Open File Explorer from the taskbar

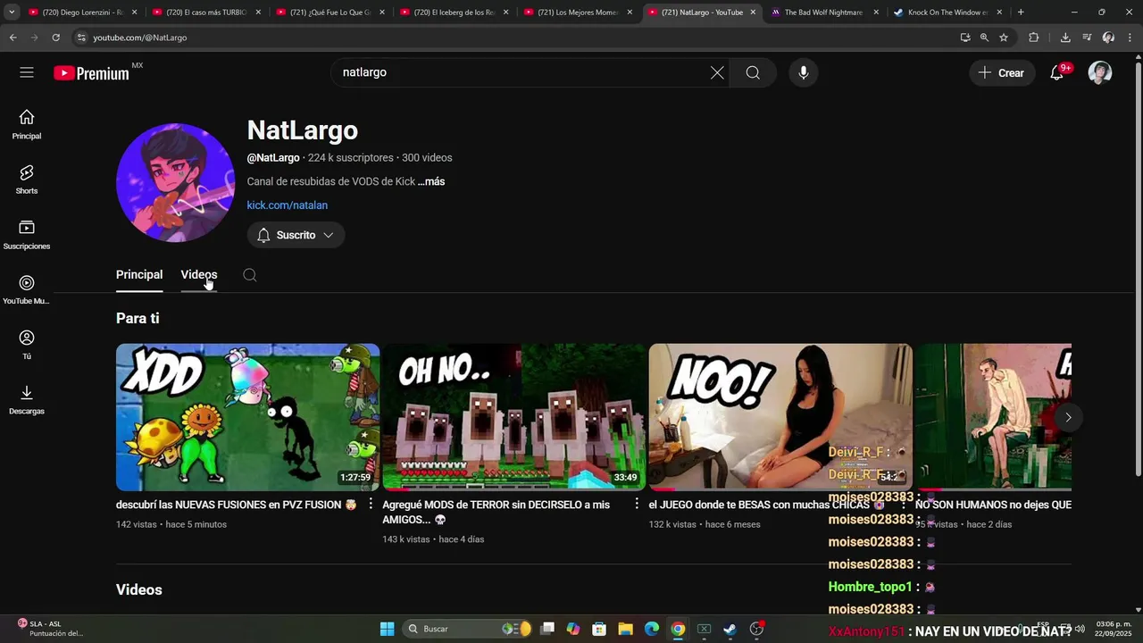click(625, 629)
